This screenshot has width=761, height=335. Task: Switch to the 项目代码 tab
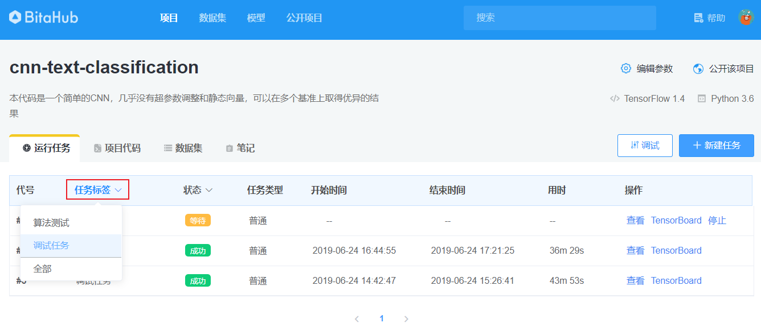click(x=117, y=148)
